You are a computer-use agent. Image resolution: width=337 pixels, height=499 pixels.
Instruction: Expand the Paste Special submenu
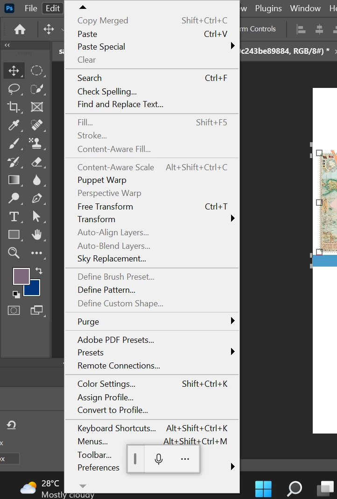click(152, 47)
